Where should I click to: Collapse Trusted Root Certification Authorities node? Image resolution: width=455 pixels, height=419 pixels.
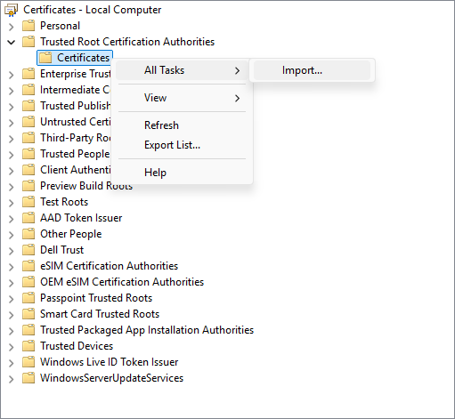click(12, 42)
